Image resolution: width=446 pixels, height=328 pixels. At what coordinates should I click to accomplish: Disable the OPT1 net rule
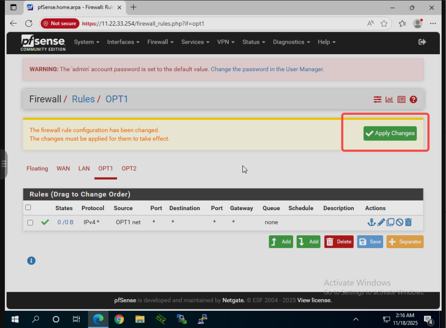[x=399, y=222]
